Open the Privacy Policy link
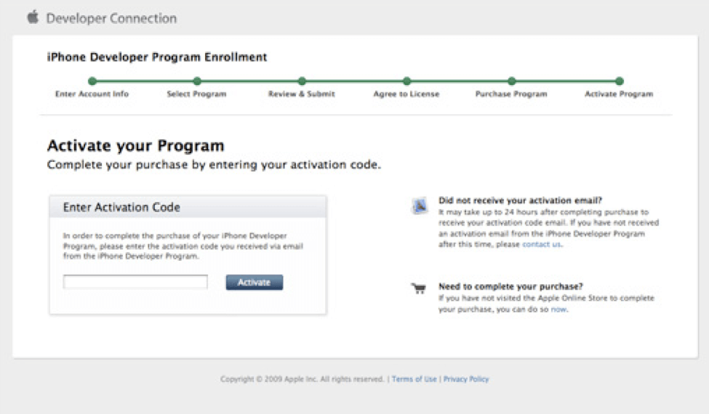709x414 pixels. [x=466, y=379]
